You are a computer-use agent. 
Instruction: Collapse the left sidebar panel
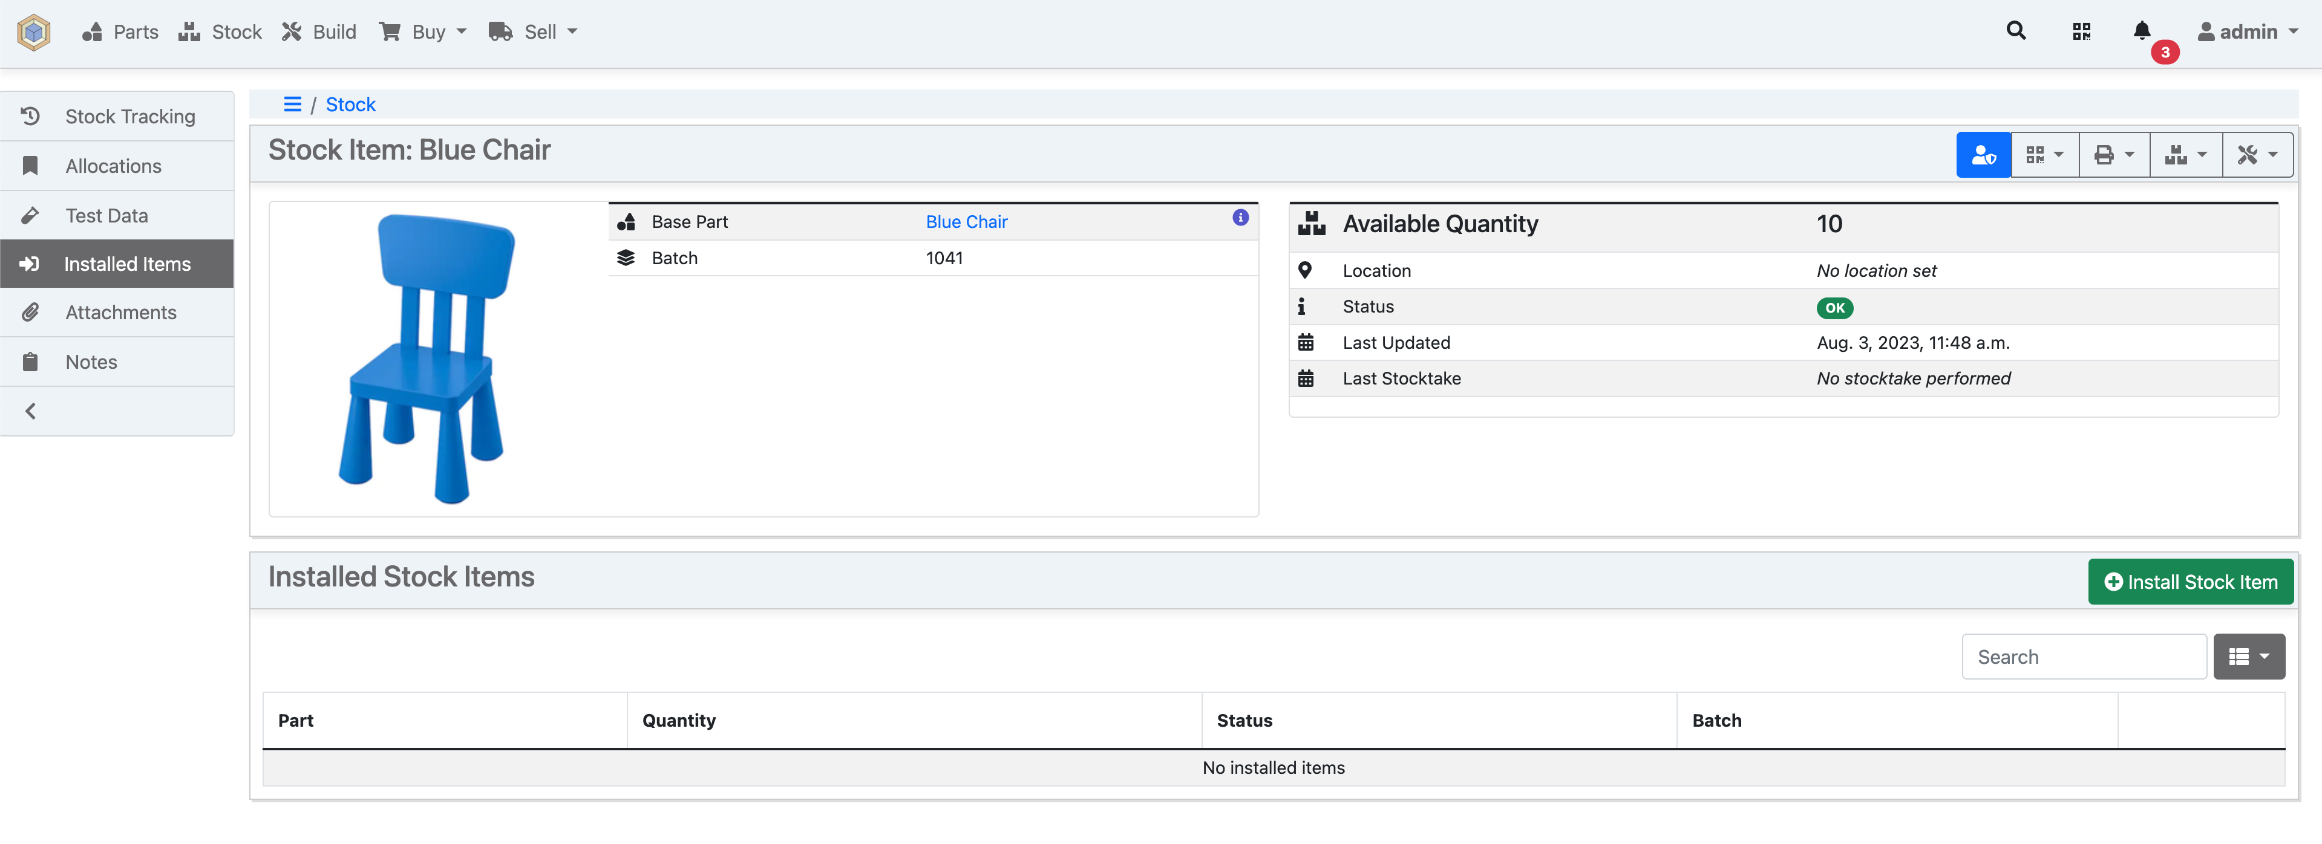pos(30,411)
